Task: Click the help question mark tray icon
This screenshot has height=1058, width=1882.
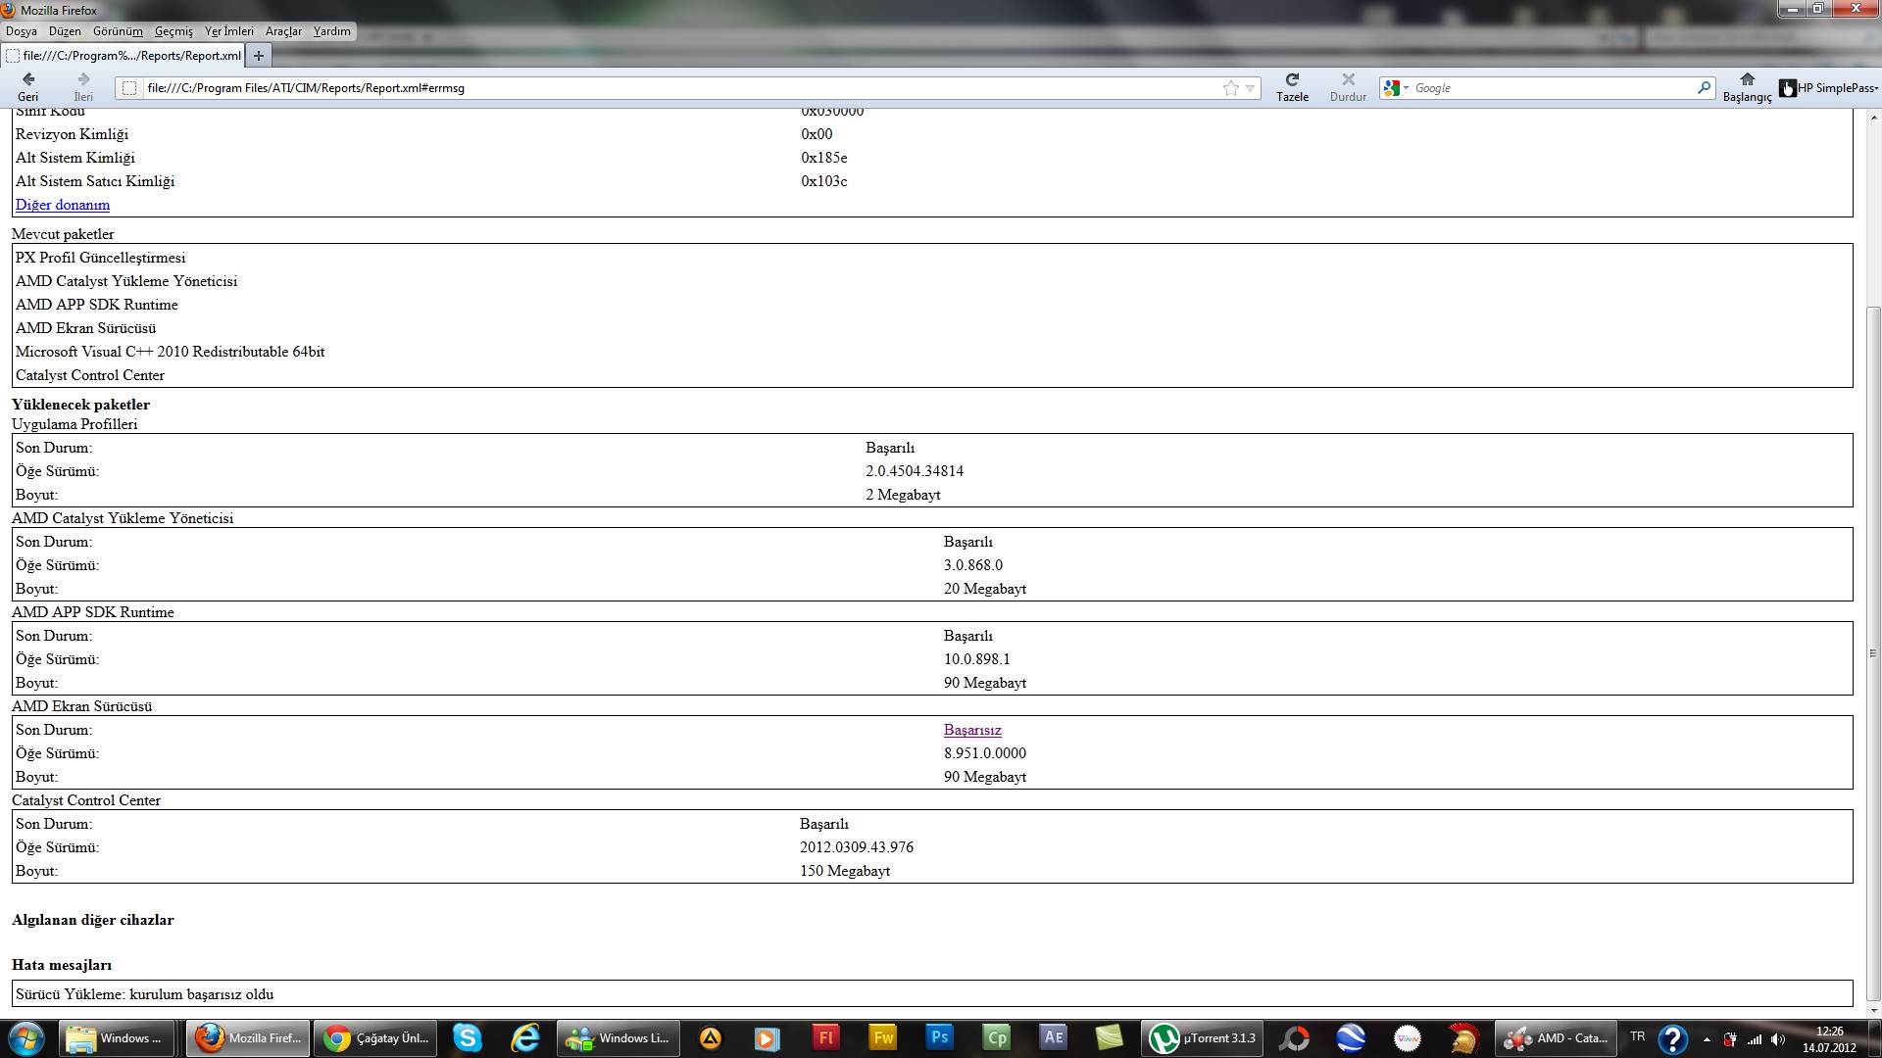Action: tap(1672, 1038)
